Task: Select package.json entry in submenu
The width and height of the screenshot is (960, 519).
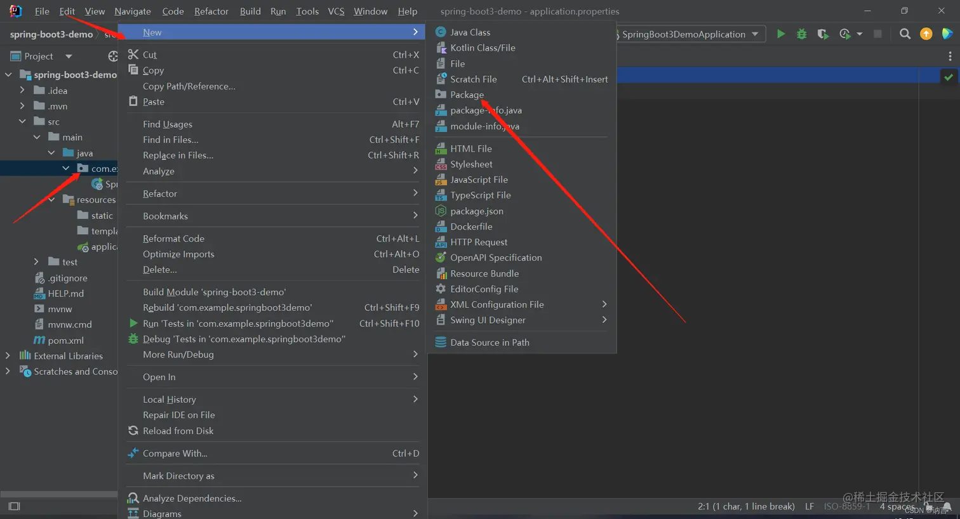Action: point(476,211)
